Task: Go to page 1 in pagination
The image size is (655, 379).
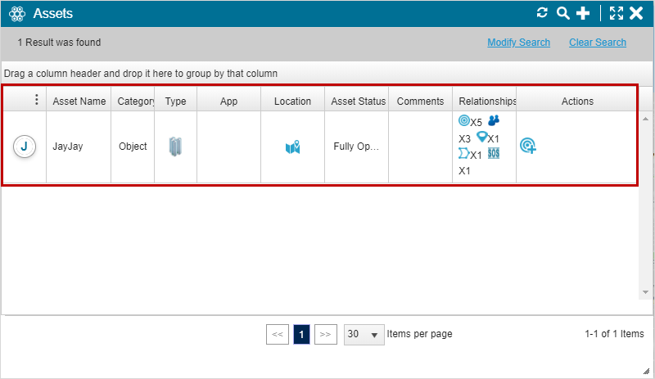Action: 301,335
